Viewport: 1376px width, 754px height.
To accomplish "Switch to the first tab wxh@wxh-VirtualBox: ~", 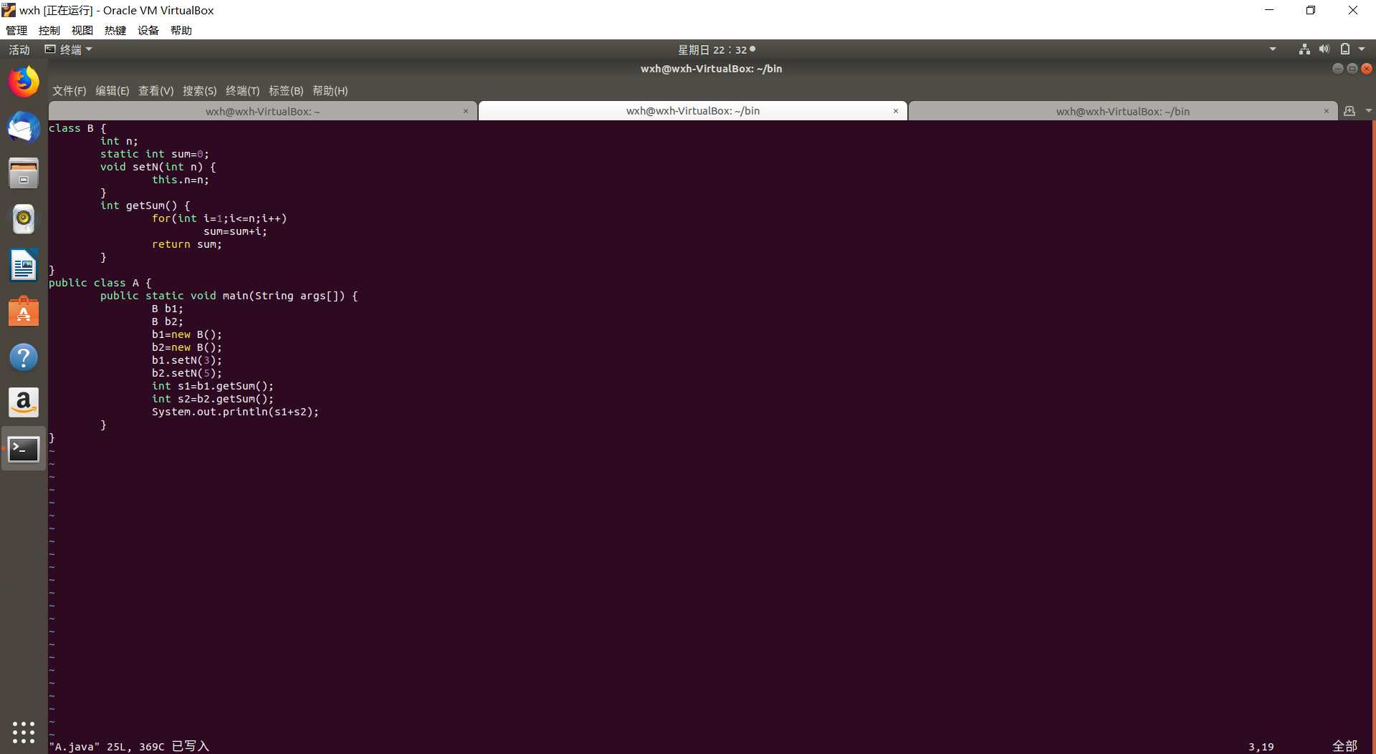I will click(x=262, y=111).
